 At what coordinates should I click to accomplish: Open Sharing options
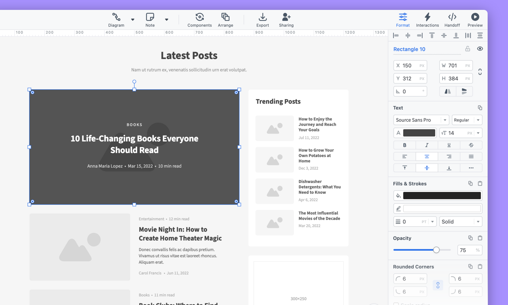click(286, 20)
